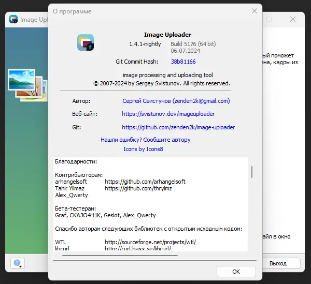Click 'Image Uploader' bold title text
This screenshot has height=284, width=311.
(167, 35)
